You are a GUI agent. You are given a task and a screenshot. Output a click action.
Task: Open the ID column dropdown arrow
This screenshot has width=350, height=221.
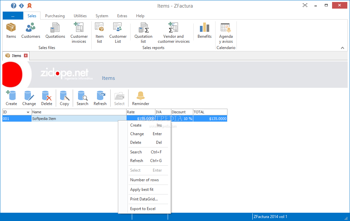28,112
